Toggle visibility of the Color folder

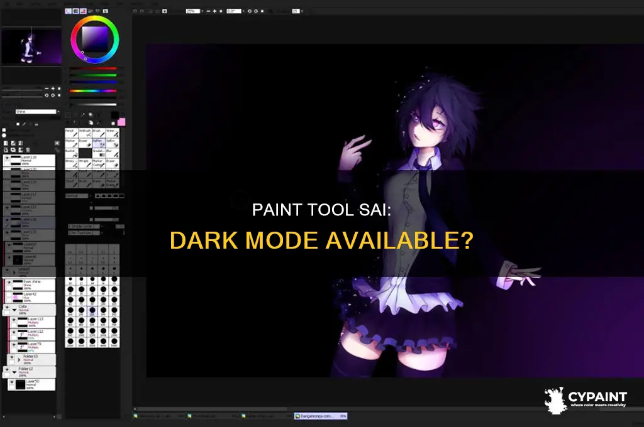pos(7,307)
